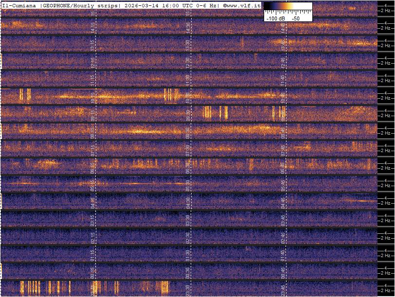Screen dimensions: 395x297
Task: Click the -100 dB label on the legend
Action: point(275,18)
